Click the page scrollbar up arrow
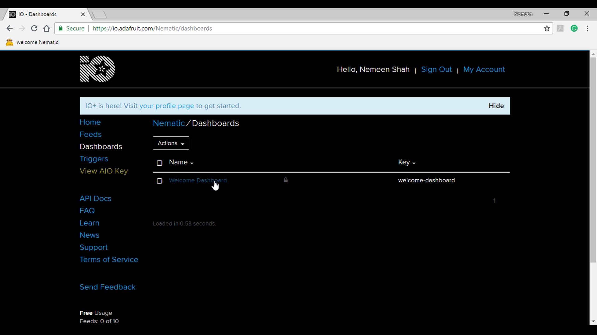Image resolution: width=597 pixels, height=335 pixels. [x=593, y=54]
